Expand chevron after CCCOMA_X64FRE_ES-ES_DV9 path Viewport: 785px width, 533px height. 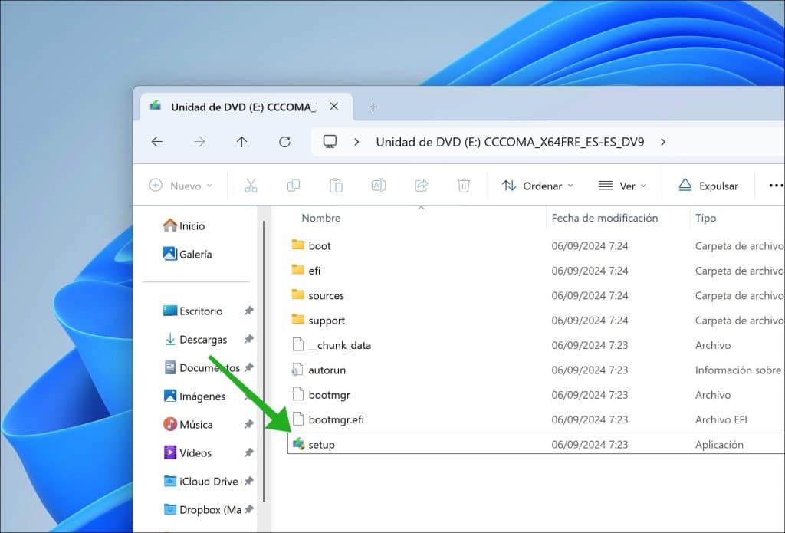tap(663, 143)
